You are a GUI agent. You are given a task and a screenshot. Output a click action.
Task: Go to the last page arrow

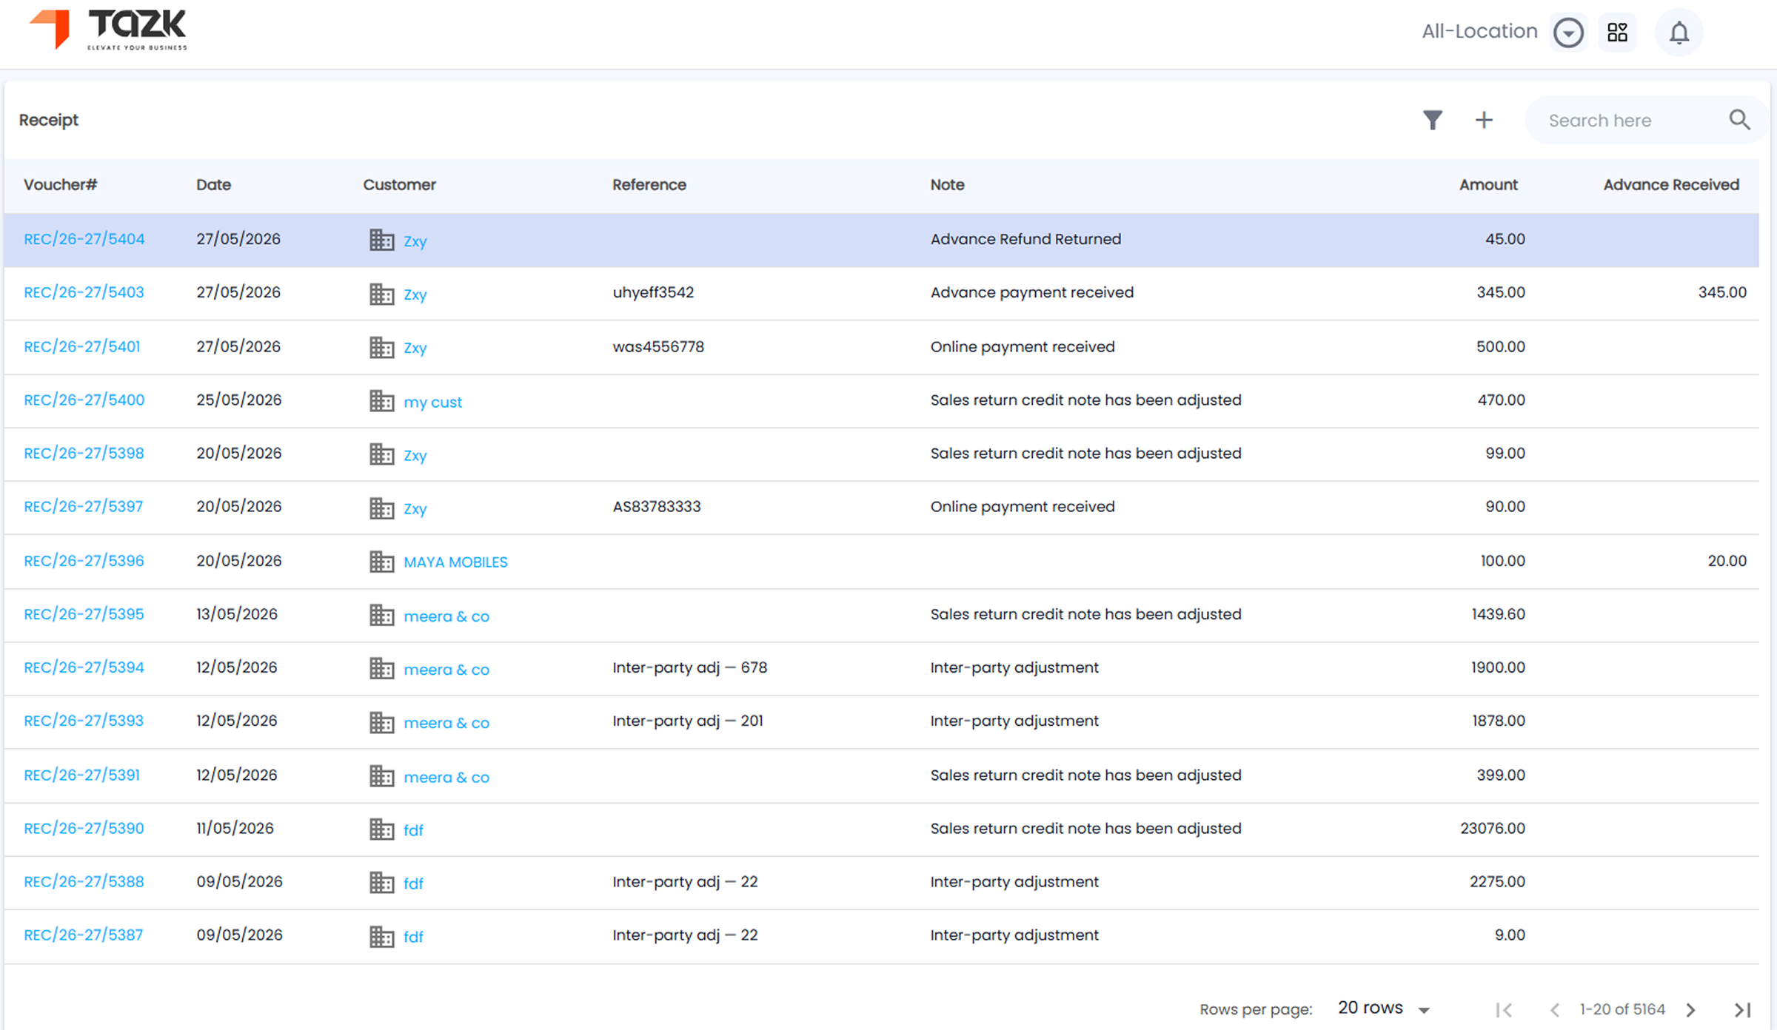click(1743, 1009)
